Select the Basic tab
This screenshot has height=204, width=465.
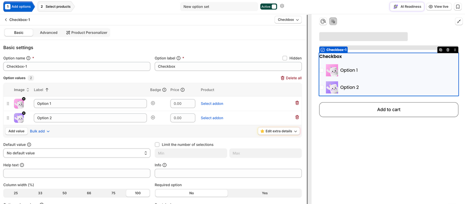pyautogui.click(x=19, y=33)
